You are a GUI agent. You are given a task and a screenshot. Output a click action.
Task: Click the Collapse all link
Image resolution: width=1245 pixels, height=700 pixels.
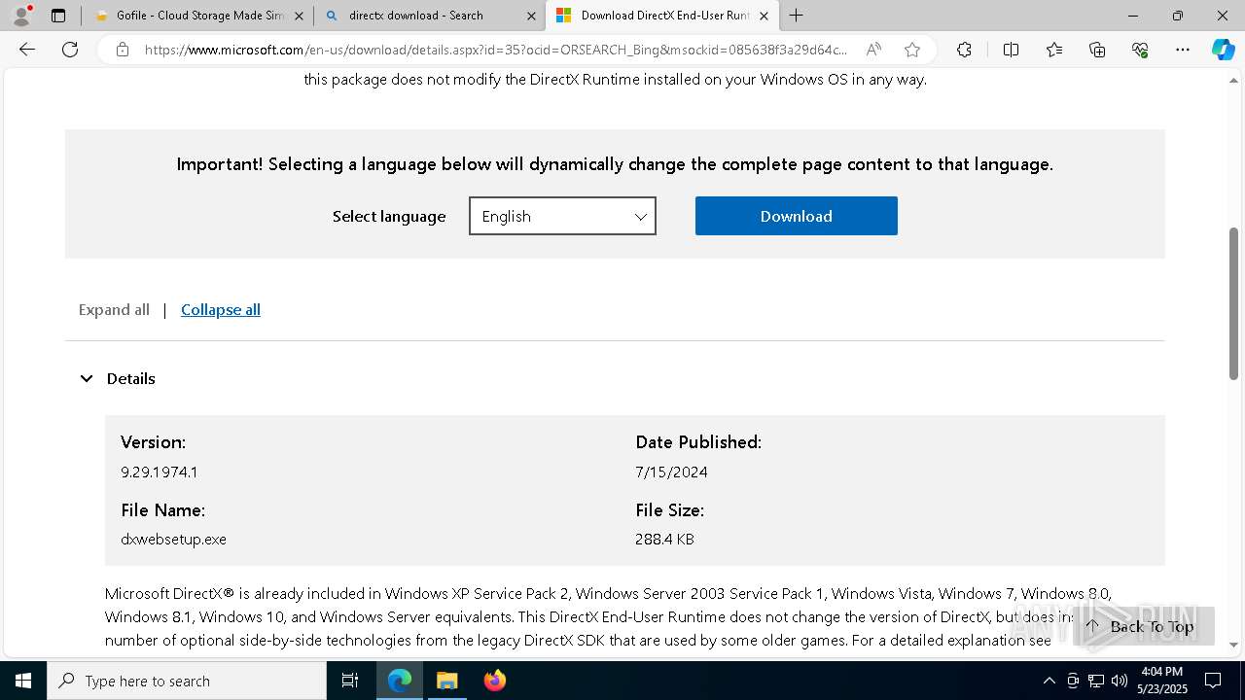click(221, 310)
